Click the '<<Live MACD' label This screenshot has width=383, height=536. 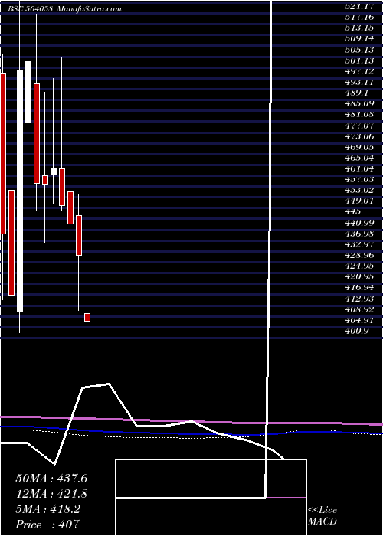(322, 515)
